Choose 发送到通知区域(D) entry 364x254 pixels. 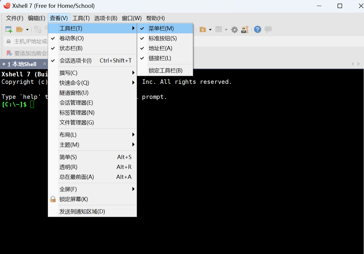(92, 211)
